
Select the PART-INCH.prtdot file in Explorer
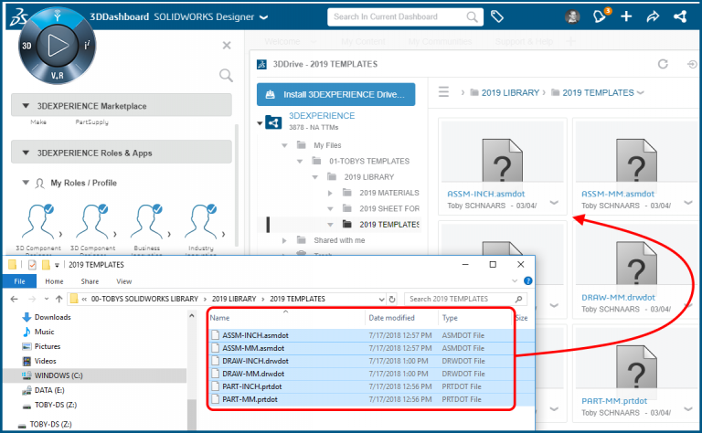252,386
